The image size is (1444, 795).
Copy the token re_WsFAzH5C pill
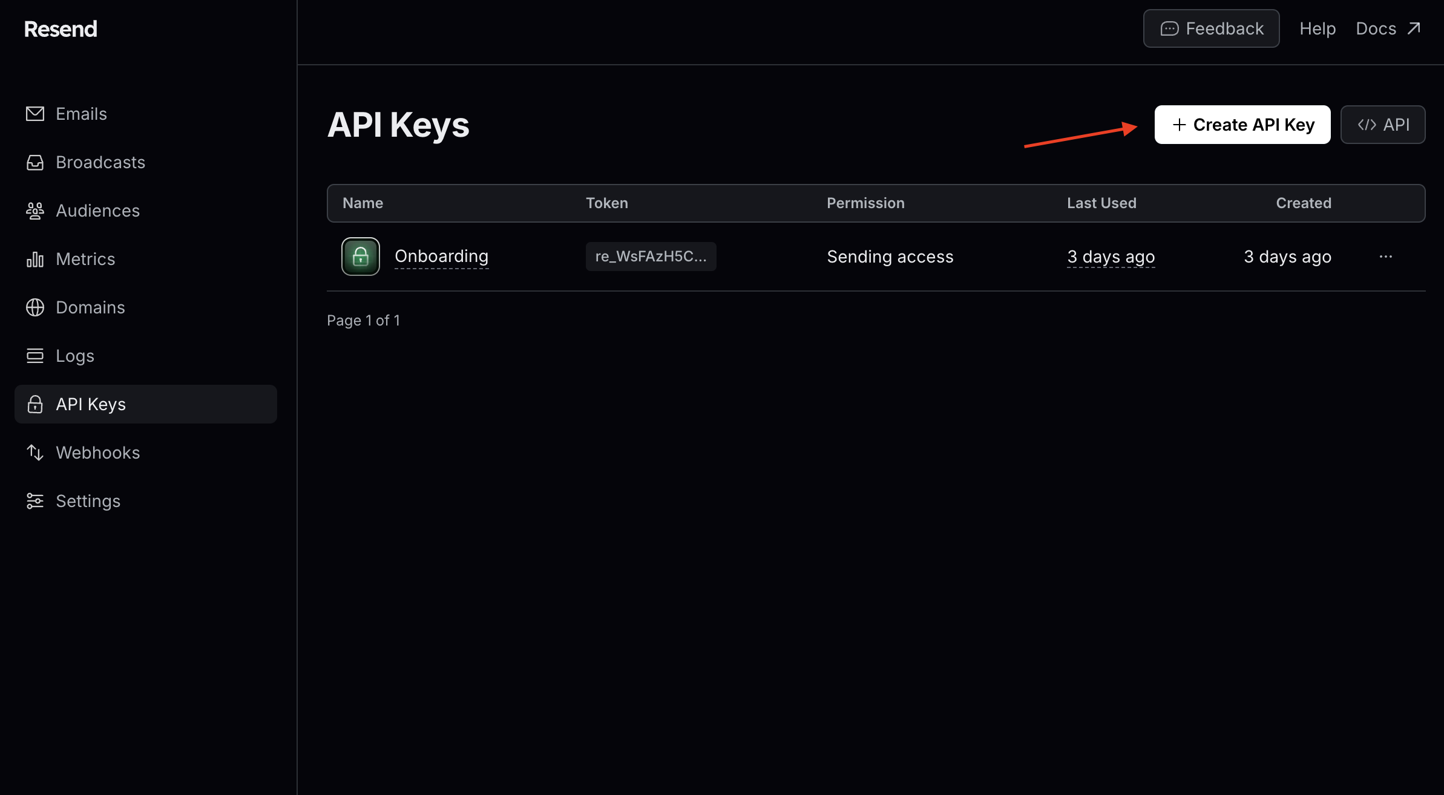coord(651,256)
